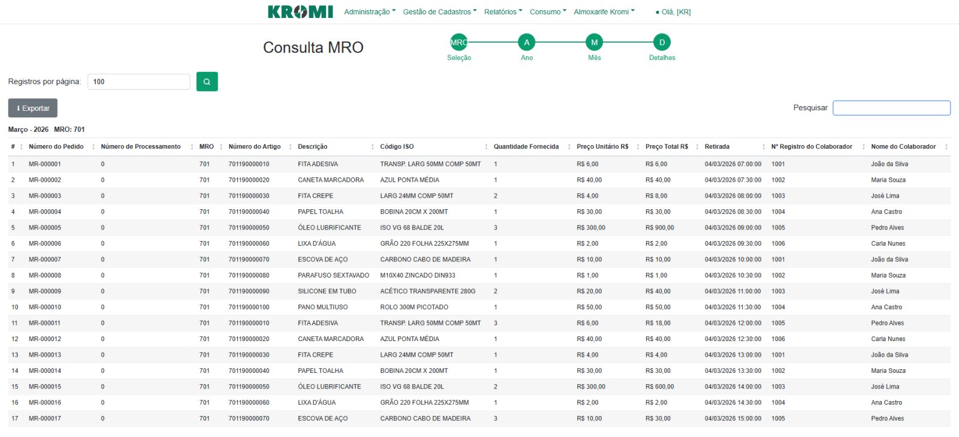Click the Registros por página input
The width and height of the screenshot is (959, 437).
[138, 82]
